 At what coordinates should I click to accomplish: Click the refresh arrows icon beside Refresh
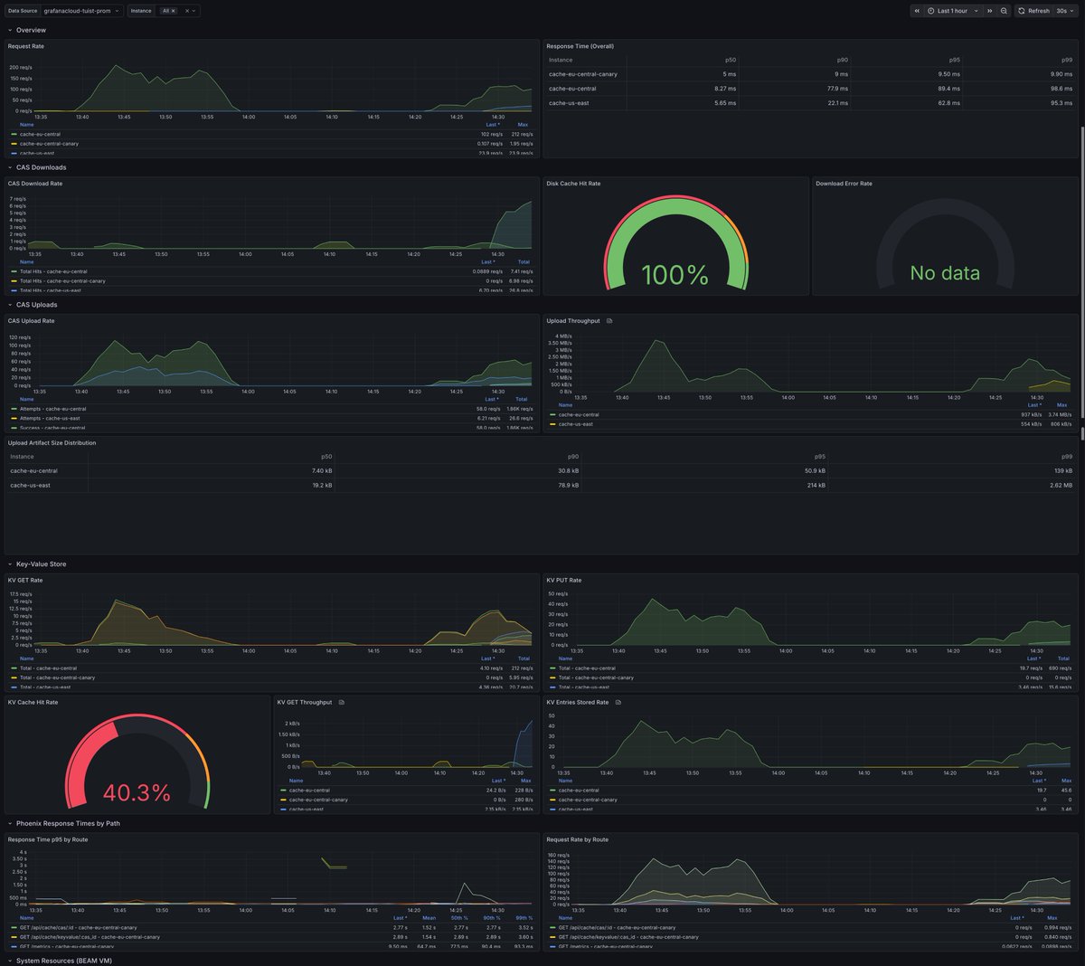1022,11
